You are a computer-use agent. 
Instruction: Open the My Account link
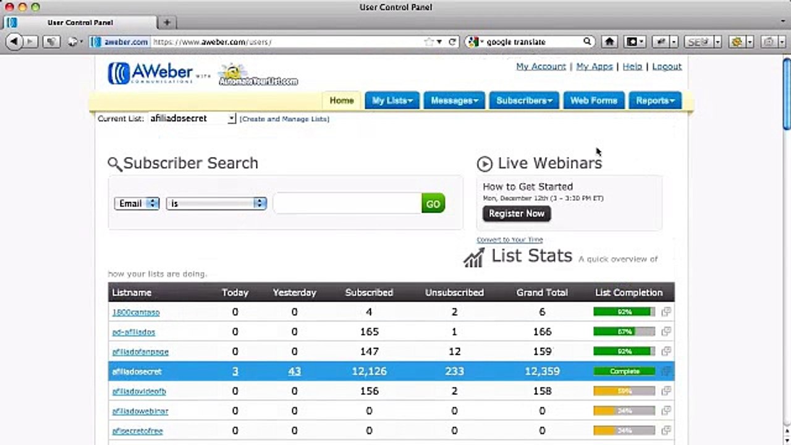tap(541, 66)
